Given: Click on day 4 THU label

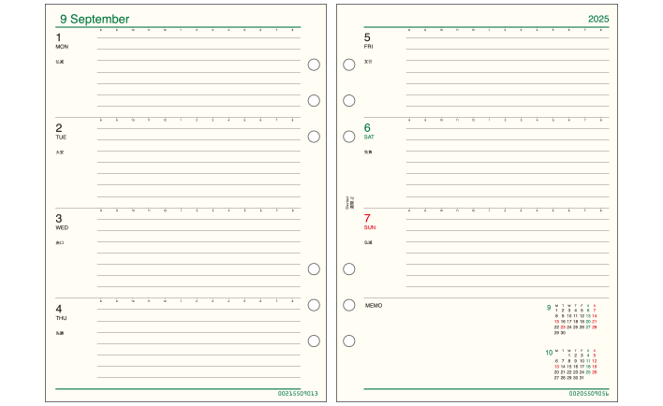Looking at the screenshot, I should (x=61, y=312).
